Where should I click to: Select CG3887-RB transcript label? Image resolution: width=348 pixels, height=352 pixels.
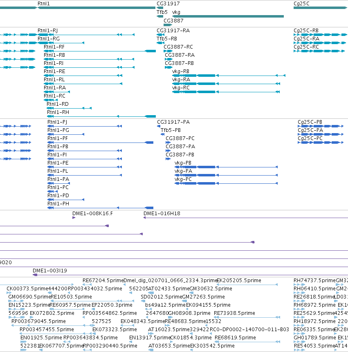click(x=180, y=63)
